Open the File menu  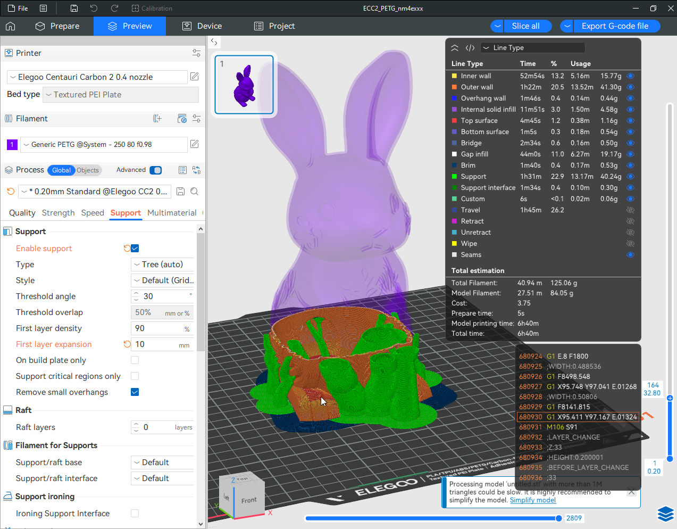coord(18,9)
